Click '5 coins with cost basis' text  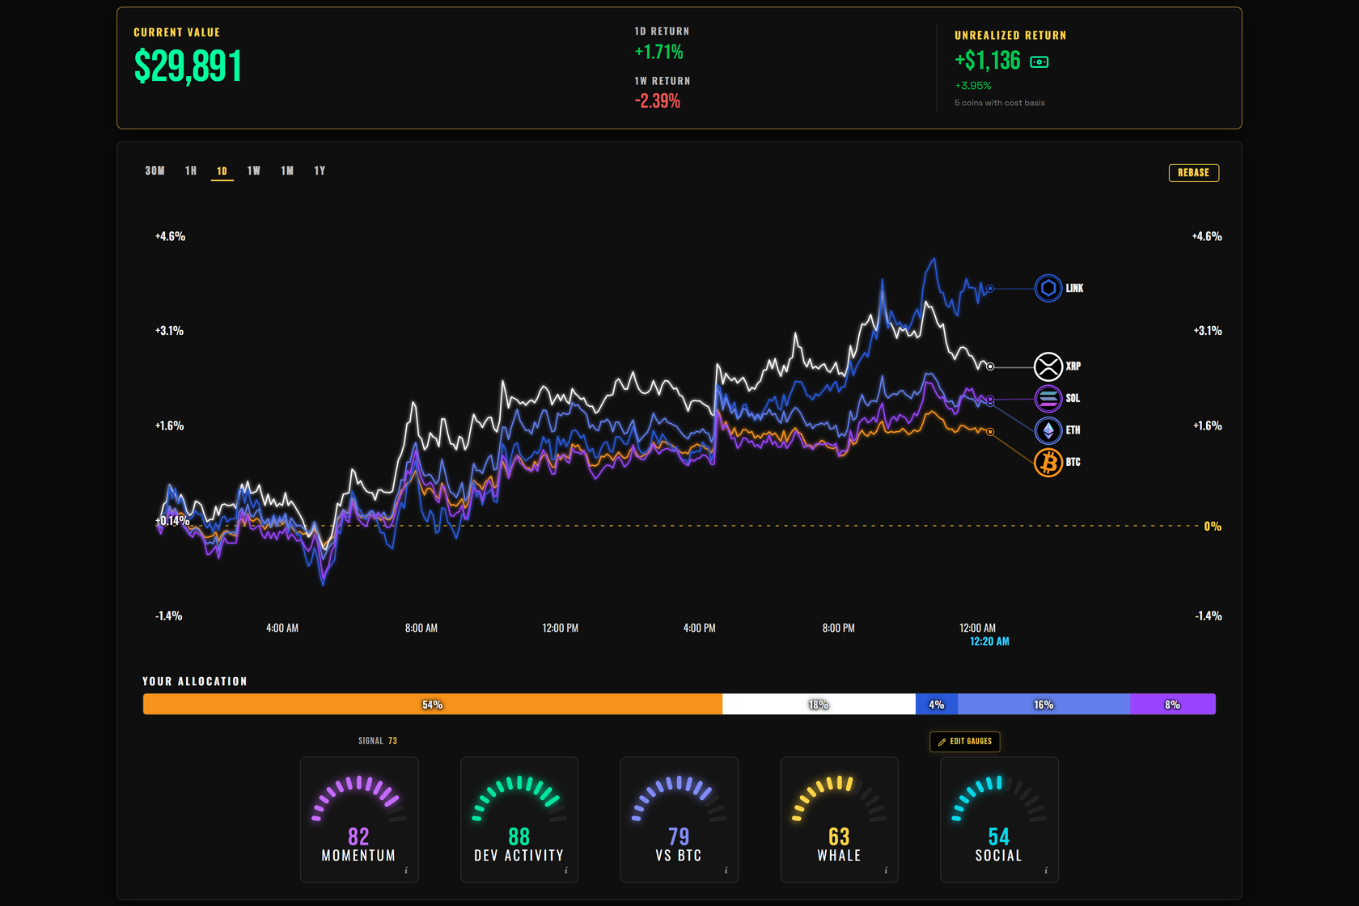(1000, 103)
